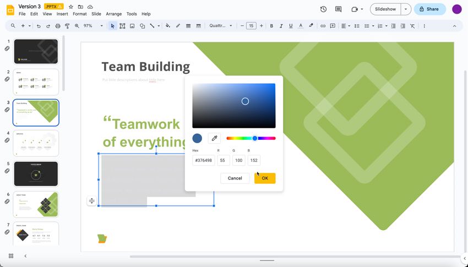
Task: Select the line tool
Action: click(x=152, y=26)
